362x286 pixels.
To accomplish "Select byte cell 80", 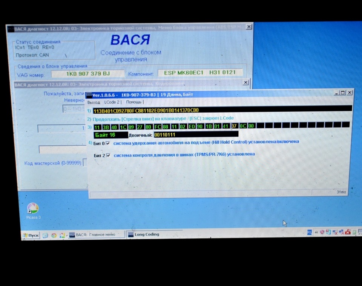I will pyautogui.click(x=148, y=127).
